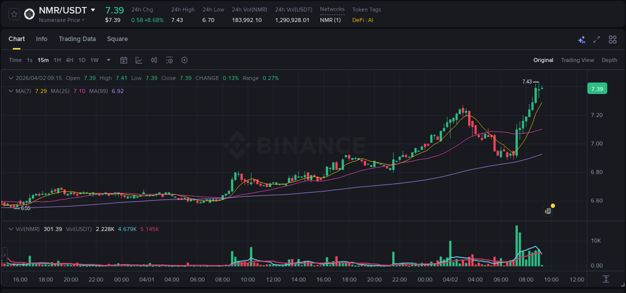Click the hexagon chart settings icon
The height and width of the screenshot is (293, 626).
point(184,60)
